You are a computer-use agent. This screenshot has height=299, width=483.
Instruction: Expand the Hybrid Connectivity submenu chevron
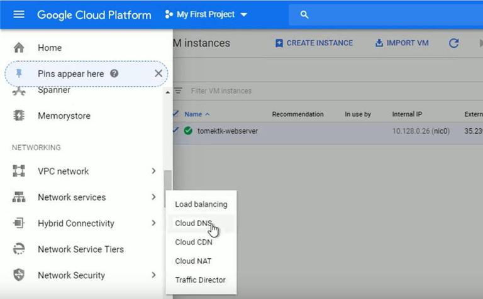pos(153,223)
